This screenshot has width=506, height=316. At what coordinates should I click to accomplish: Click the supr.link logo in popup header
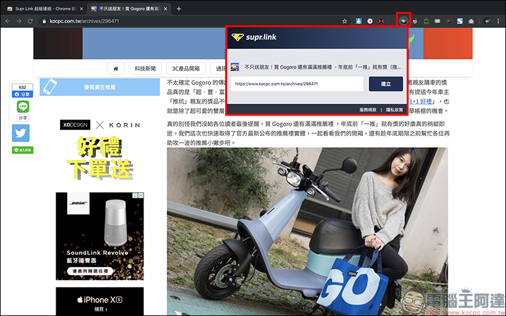(x=254, y=37)
